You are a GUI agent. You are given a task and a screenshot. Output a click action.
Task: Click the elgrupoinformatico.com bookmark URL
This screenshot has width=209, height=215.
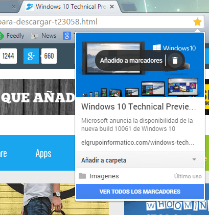point(137,143)
